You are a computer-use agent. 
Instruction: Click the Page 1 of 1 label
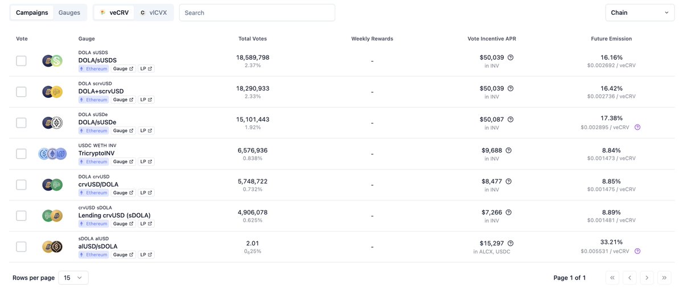(x=570, y=278)
